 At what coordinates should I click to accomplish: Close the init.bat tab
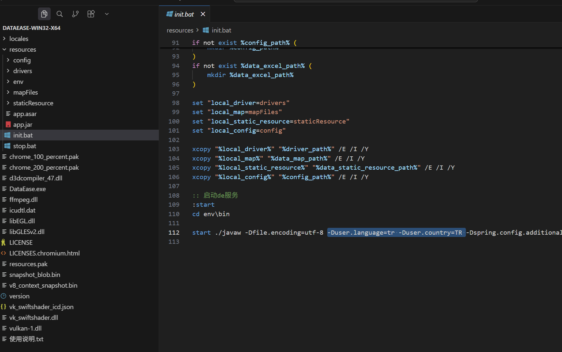coord(203,14)
